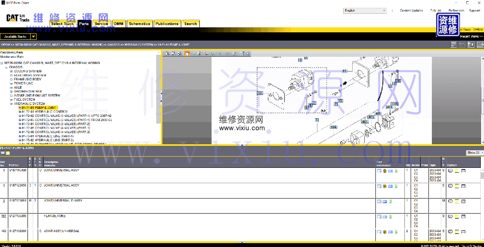This screenshot has height=247, width=484.
Task: Click the zoom magnifier tool in diagram toolbar
Action: click(193, 53)
